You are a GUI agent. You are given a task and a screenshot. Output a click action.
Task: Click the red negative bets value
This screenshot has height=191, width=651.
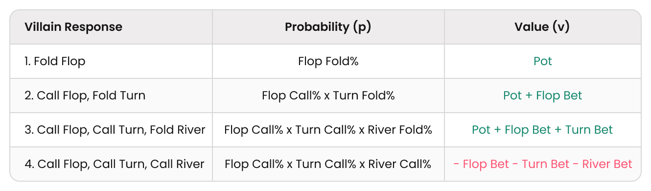point(543,164)
